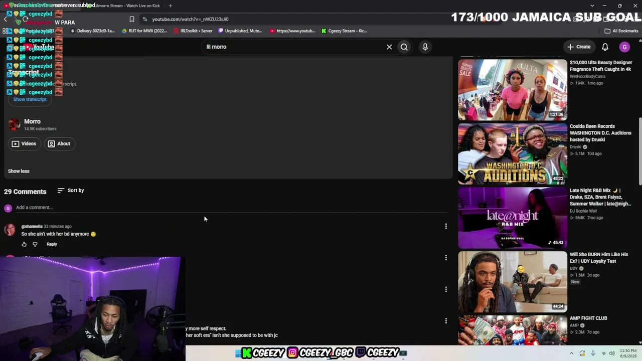This screenshot has width=642, height=361.
Task: Open options menu for the "her soft era" comment
Action: point(446,321)
